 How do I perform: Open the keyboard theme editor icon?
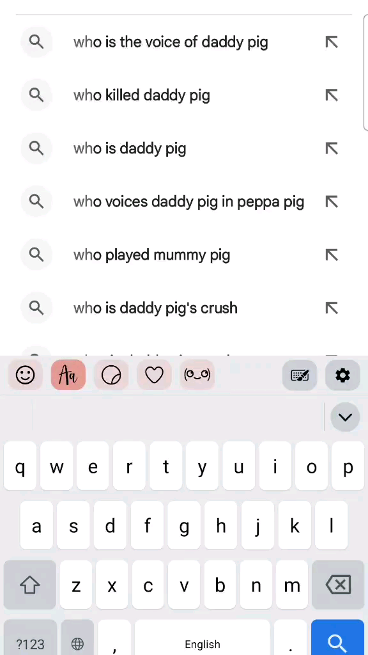(300, 375)
